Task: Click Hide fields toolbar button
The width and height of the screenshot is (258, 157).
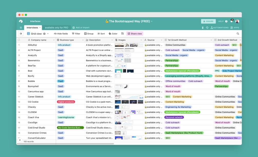Action: pos(61,34)
